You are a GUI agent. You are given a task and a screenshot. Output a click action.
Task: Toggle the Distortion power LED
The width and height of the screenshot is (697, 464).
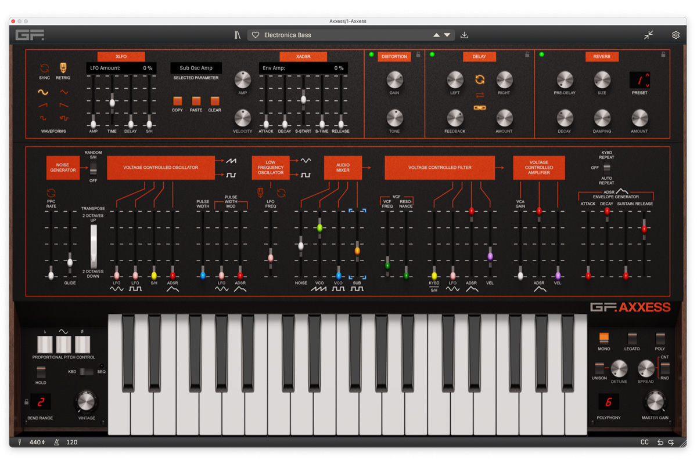(372, 55)
